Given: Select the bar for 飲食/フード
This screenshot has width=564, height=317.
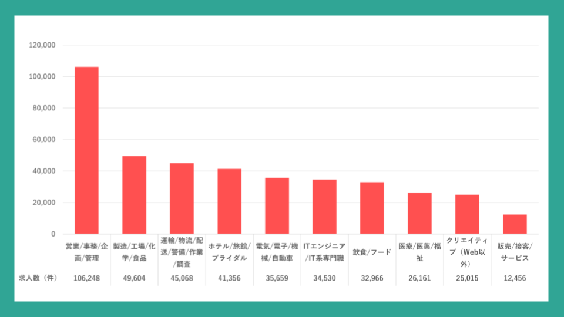Looking at the screenshot, I should pos(372,208).
